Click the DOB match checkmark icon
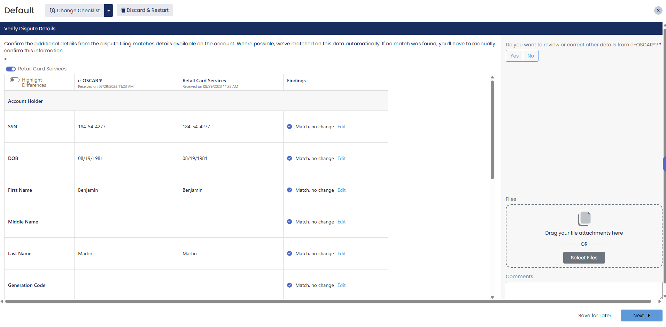Image resolution: width=666 pixels, height=327 pixels. click(289, 158)
